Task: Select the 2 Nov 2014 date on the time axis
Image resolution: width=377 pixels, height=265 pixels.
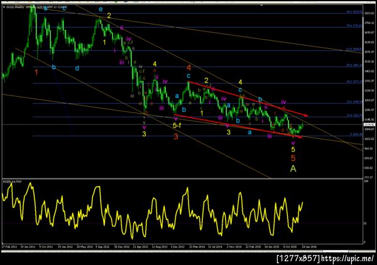Action: tap(234, 247)
